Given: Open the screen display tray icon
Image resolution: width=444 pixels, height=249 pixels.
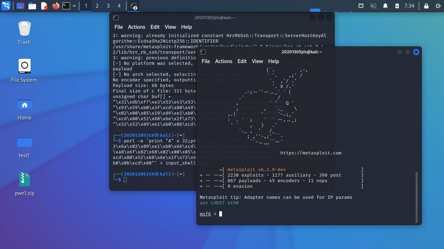Looking at the screenshot, I should (361, 6).
